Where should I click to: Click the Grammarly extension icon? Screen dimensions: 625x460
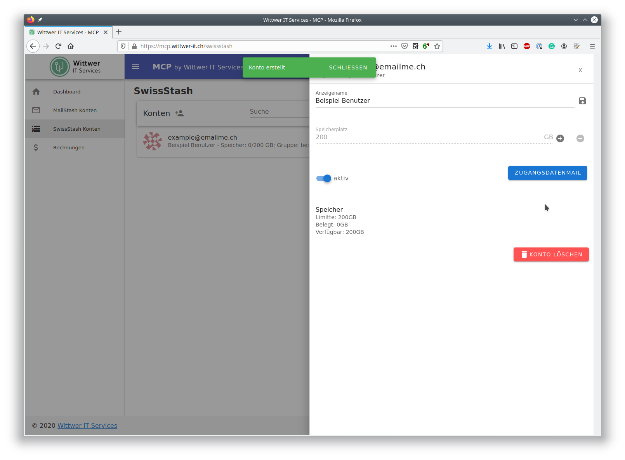point(552,46)
